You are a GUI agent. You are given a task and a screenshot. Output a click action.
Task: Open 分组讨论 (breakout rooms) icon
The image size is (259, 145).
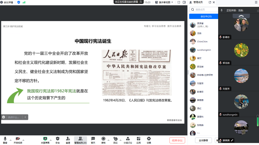pyautogui.click(x=127, y=139)
